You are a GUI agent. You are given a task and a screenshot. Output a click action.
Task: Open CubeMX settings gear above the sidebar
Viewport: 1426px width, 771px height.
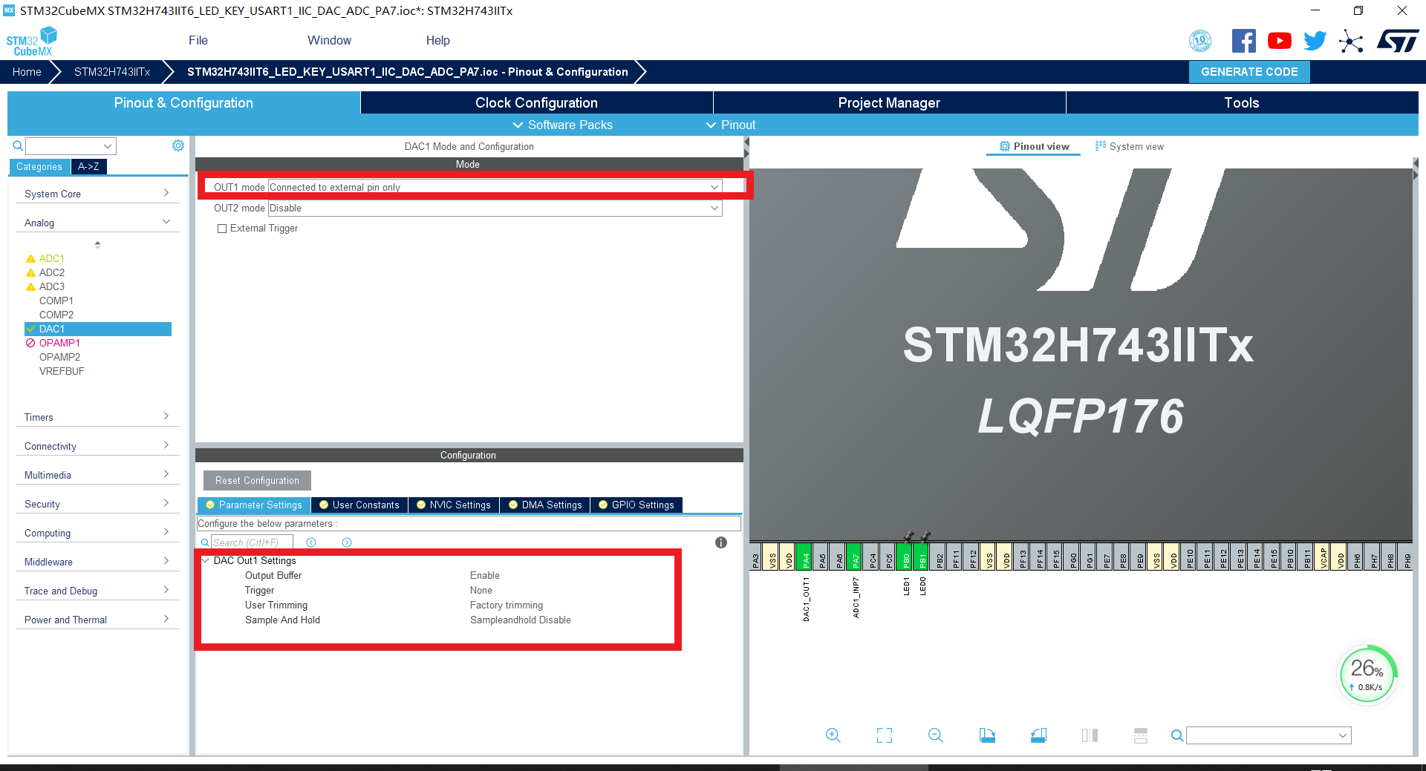[x=178, y=145]
